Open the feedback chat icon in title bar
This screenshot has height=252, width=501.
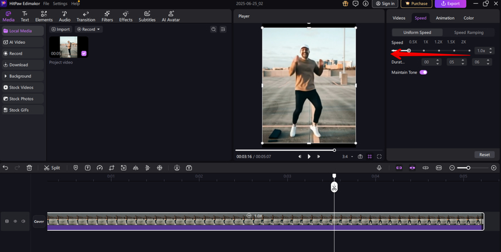tap(355, 4)
